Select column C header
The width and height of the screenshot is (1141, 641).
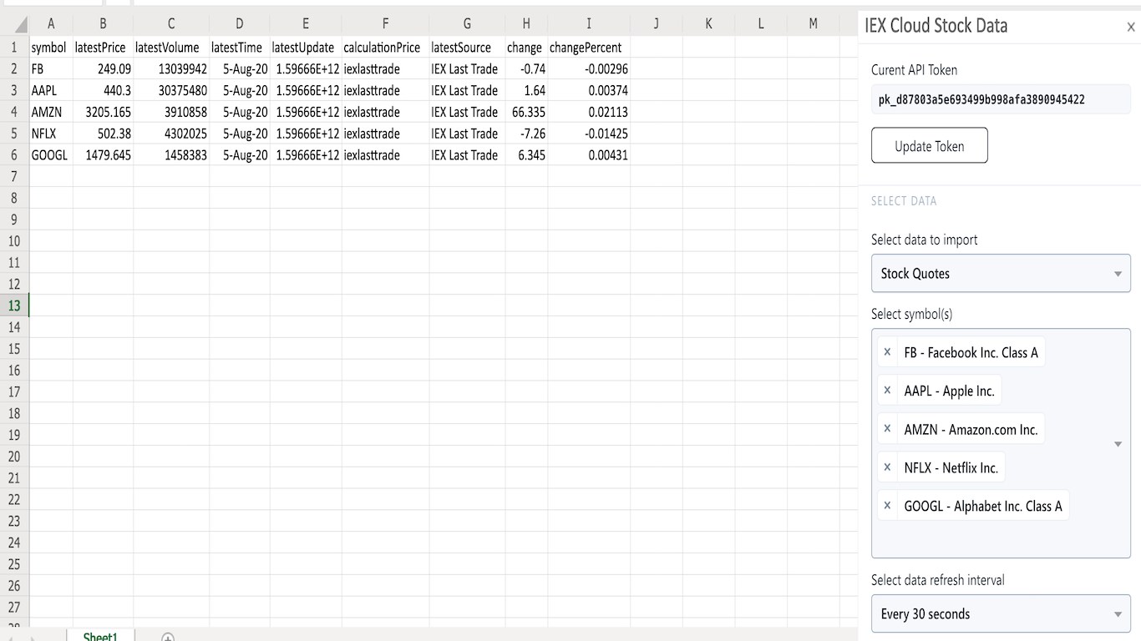(x=171, y=24)
